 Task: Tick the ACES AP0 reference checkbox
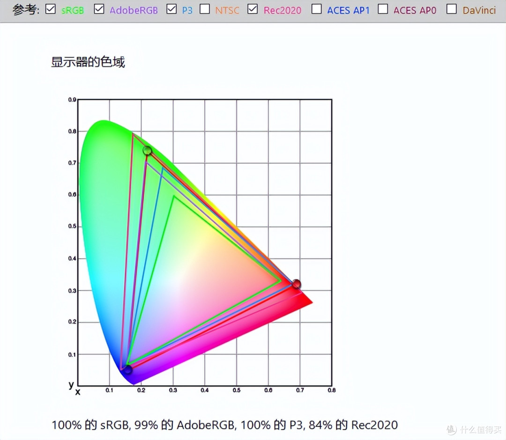(383, 9)
